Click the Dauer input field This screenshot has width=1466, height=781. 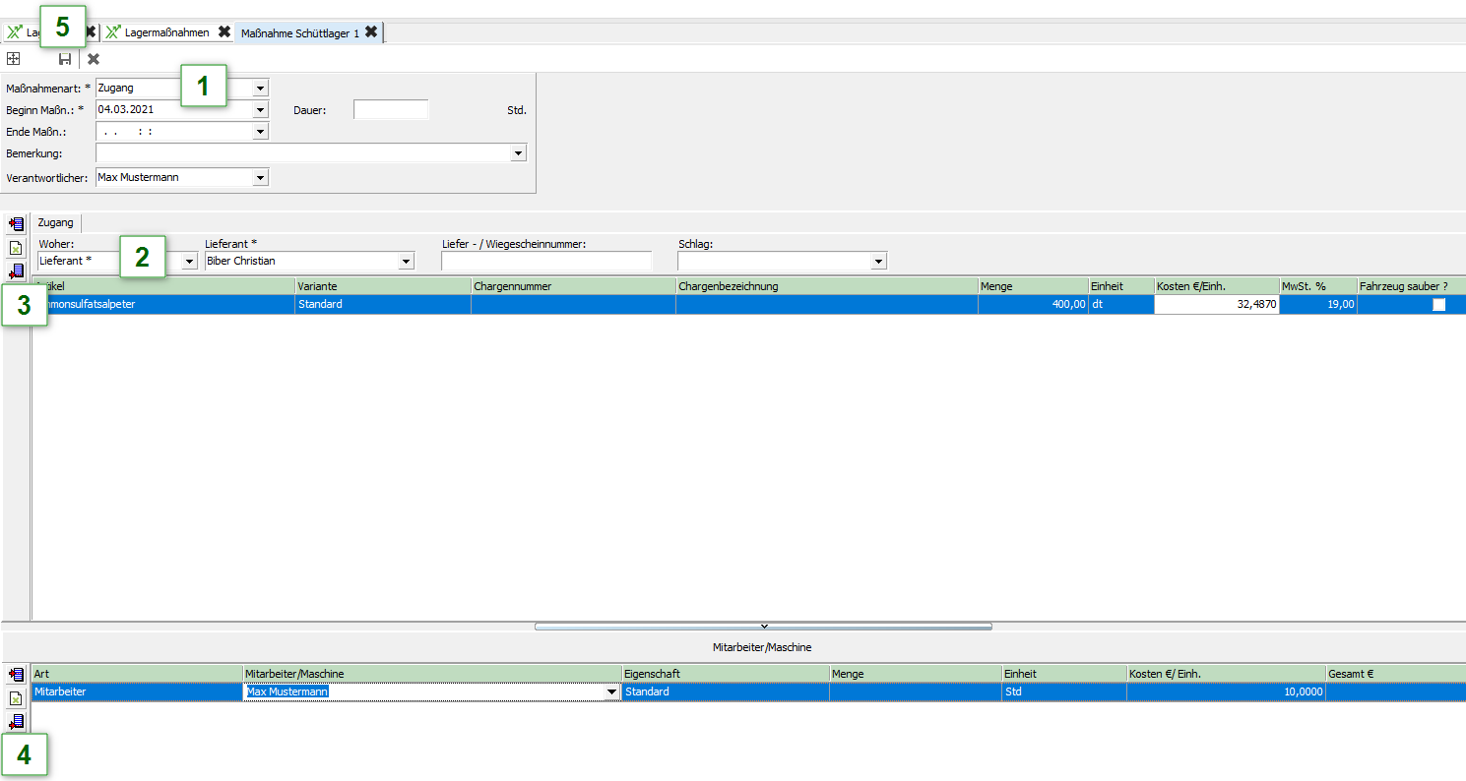click(x=391, y=110)
